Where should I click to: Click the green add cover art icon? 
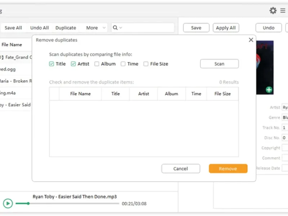(269, 90)
